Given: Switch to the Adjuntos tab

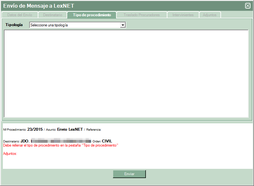Looking at the screenshot, I should pos(210,15).
